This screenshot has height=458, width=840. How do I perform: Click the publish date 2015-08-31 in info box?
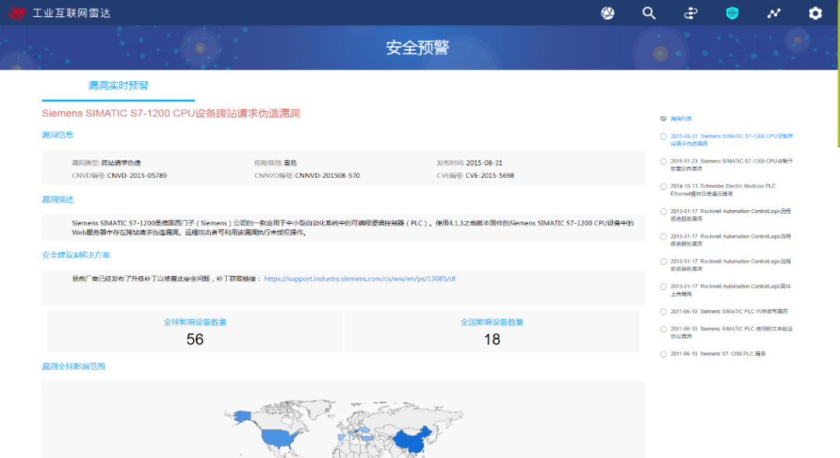pyautogui.click(x=485, y=163)
